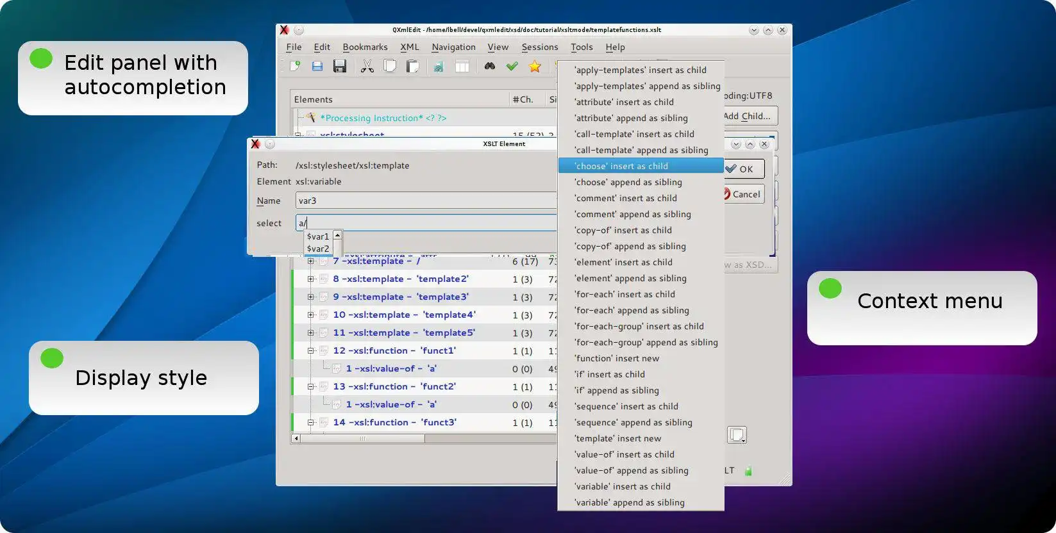The height and width of the screenshot is (533, 1056).
Task: Expand the 11 -xsl:template 'template5' node
Action: (x=310, y=333)
